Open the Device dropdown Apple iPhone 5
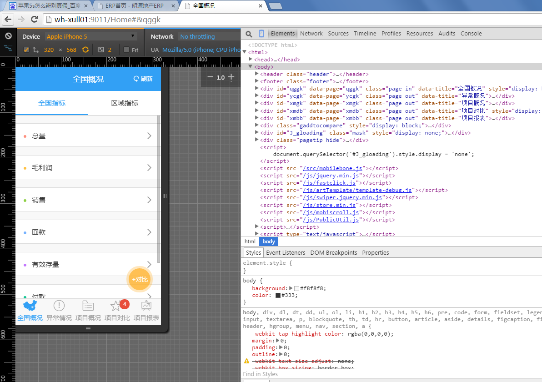The width and height of the screenshot is (542, 382). coord(91,36)
